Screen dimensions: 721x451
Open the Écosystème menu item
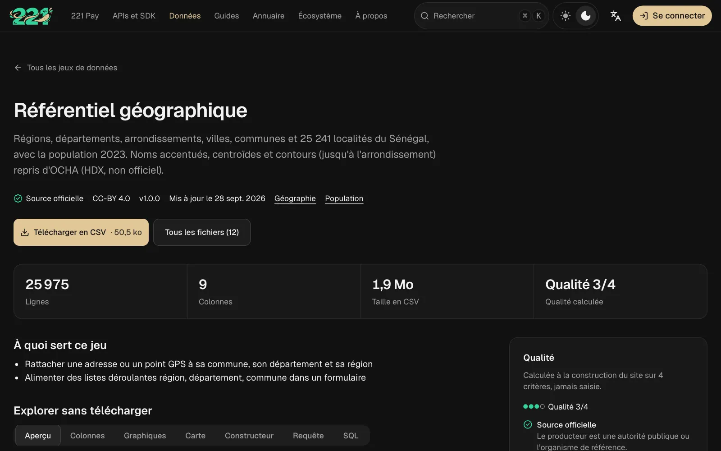[x=320, y=16]
